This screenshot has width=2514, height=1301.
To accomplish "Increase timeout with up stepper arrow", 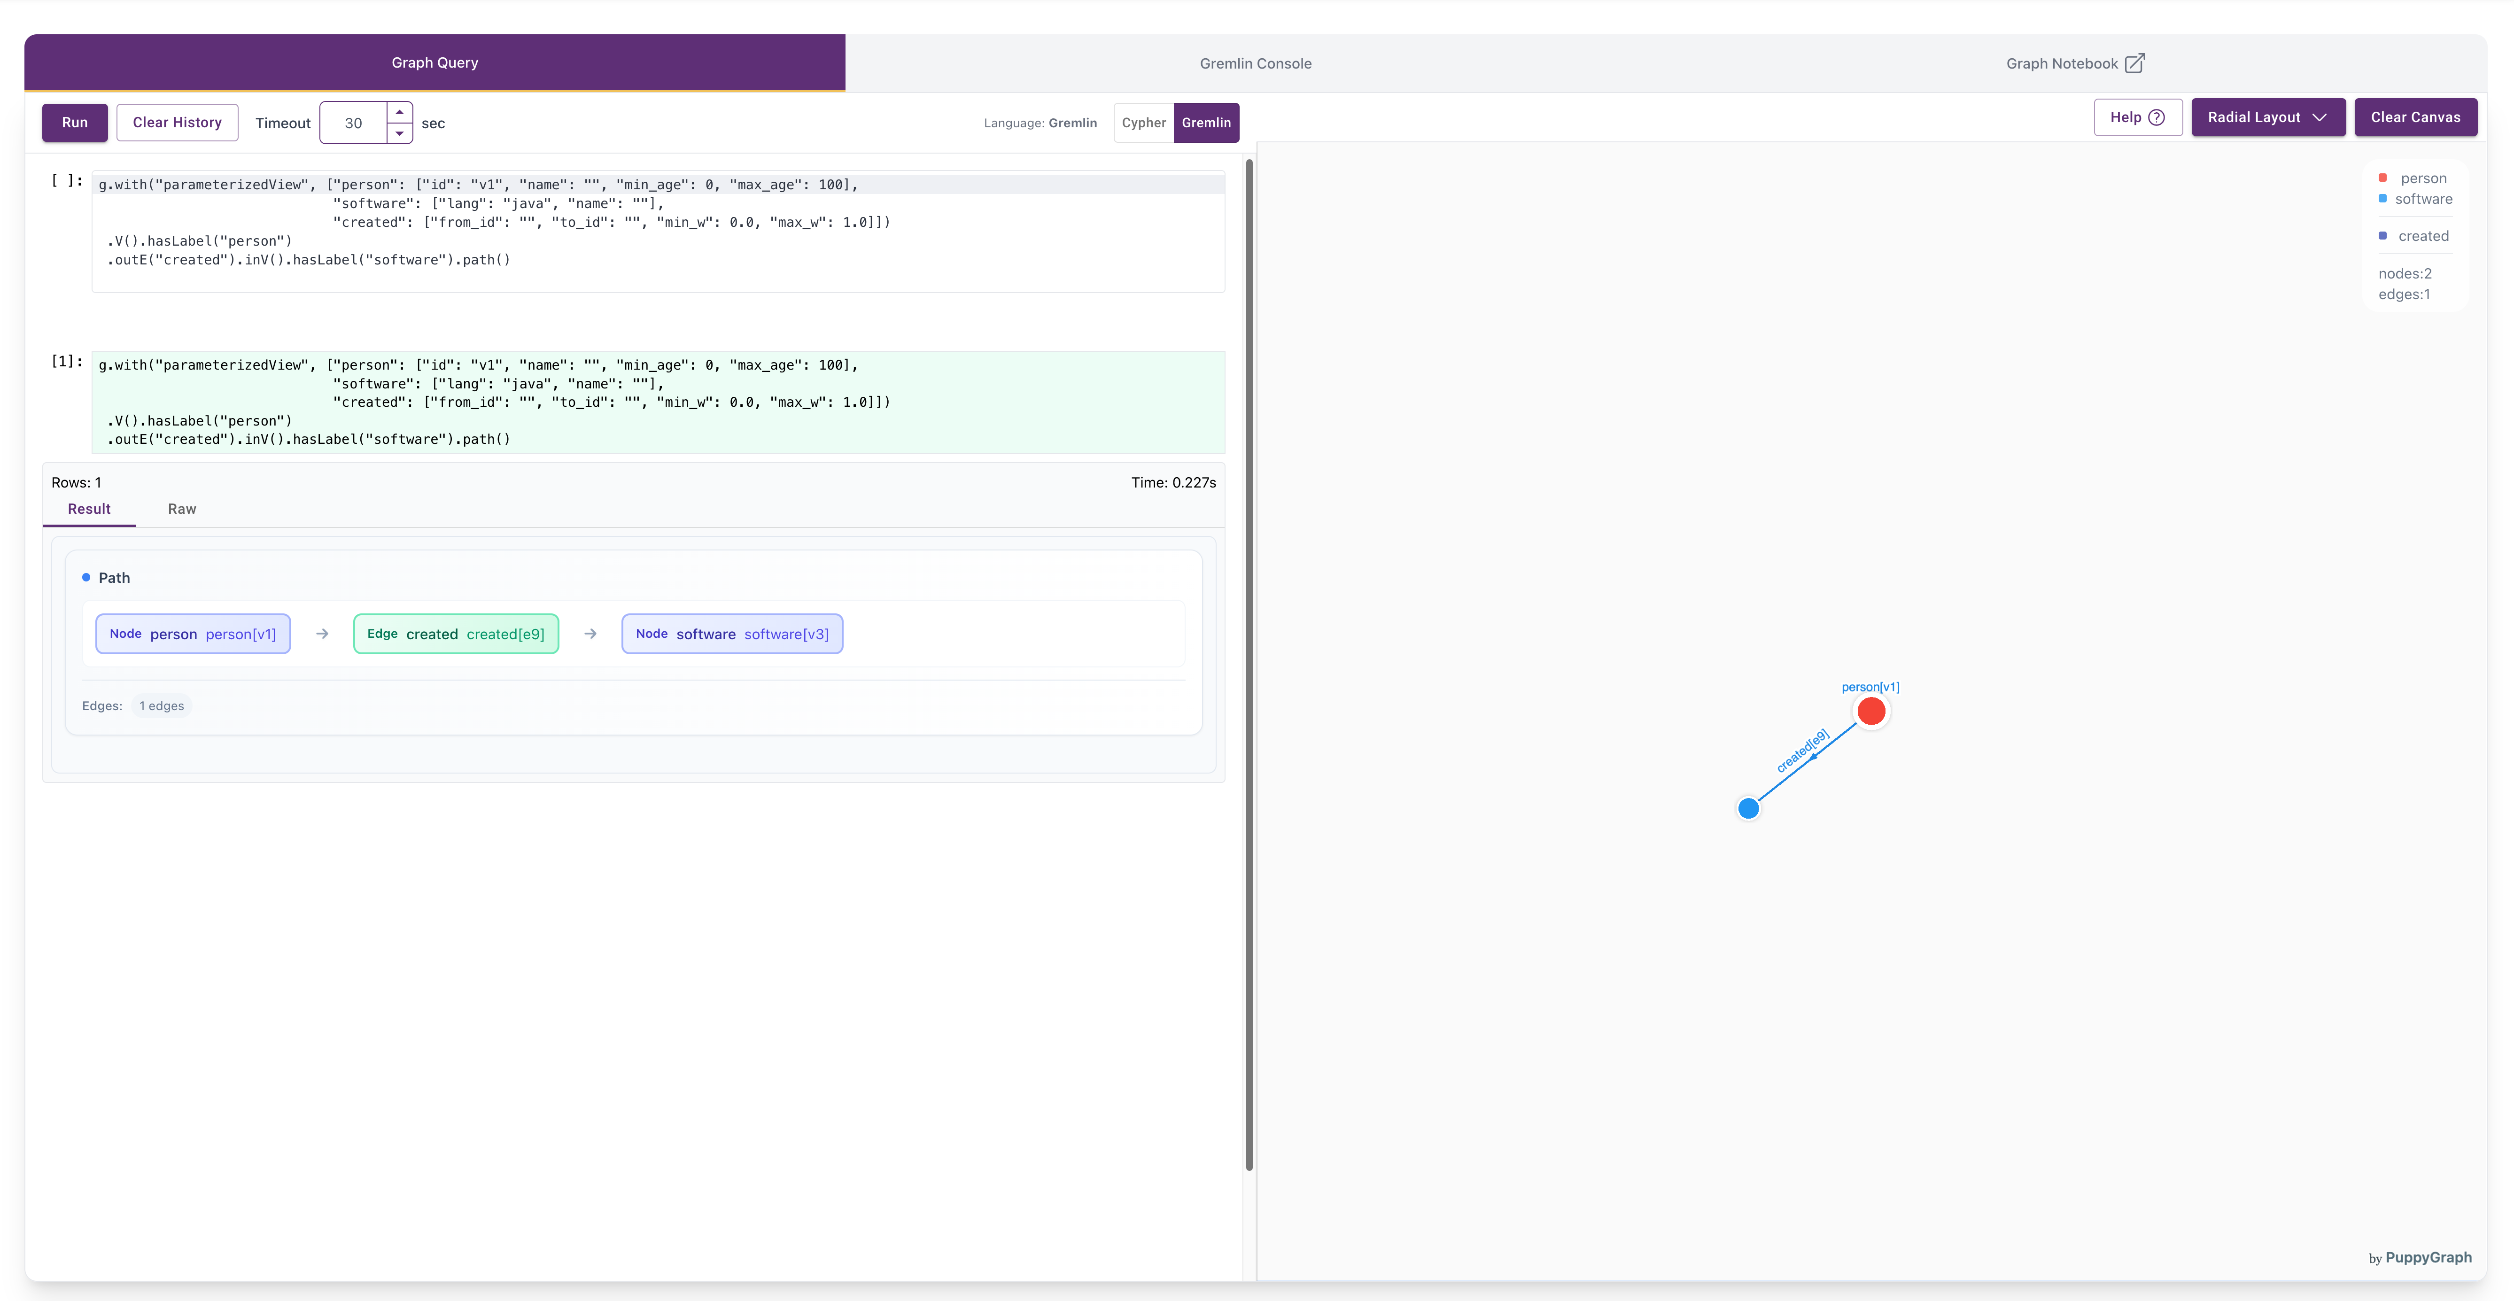I will pyautogui.click(x=399, y=112).
